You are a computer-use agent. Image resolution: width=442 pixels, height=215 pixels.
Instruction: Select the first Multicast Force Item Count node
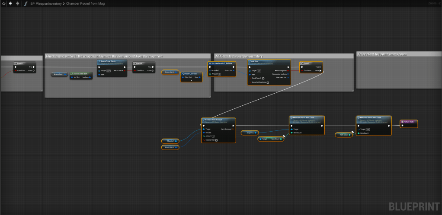click(306, 118)
